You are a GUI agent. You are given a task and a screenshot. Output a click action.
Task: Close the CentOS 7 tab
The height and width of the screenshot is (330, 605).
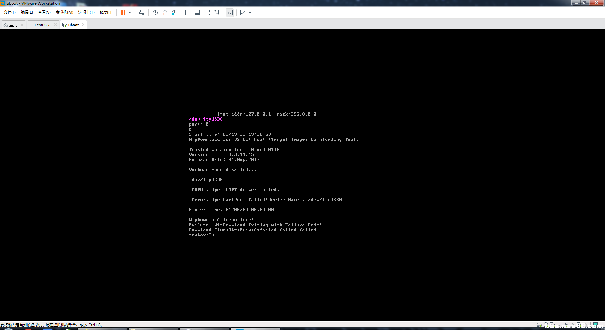click(x=55, y=25)
